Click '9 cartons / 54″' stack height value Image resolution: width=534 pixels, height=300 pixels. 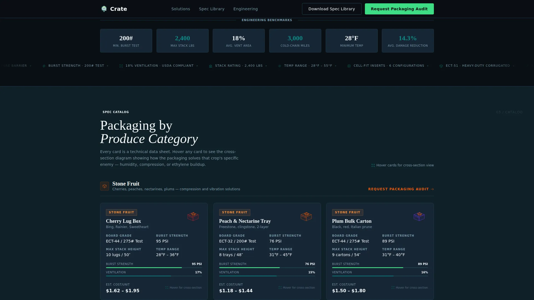click(346, 255)
